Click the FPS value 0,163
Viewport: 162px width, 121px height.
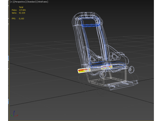tap(22, 18)
